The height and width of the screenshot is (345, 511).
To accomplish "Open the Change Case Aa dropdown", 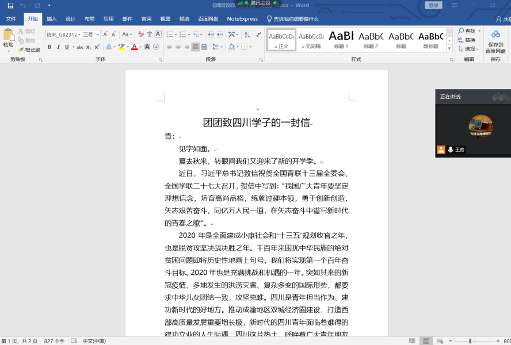I will pyautogui.click(x=127, y=34).
